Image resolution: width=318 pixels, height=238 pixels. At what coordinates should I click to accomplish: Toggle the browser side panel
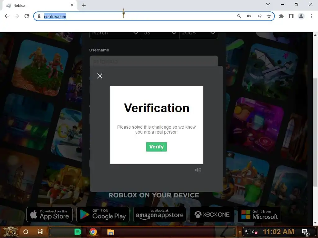291,16
